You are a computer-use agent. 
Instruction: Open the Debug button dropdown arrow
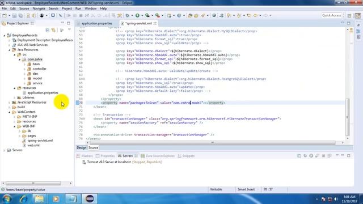tap(132, 15)
